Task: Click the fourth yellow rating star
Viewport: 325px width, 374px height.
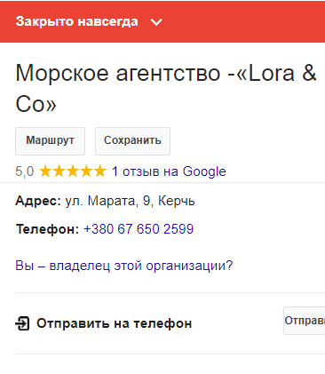Action: point(86,171)
